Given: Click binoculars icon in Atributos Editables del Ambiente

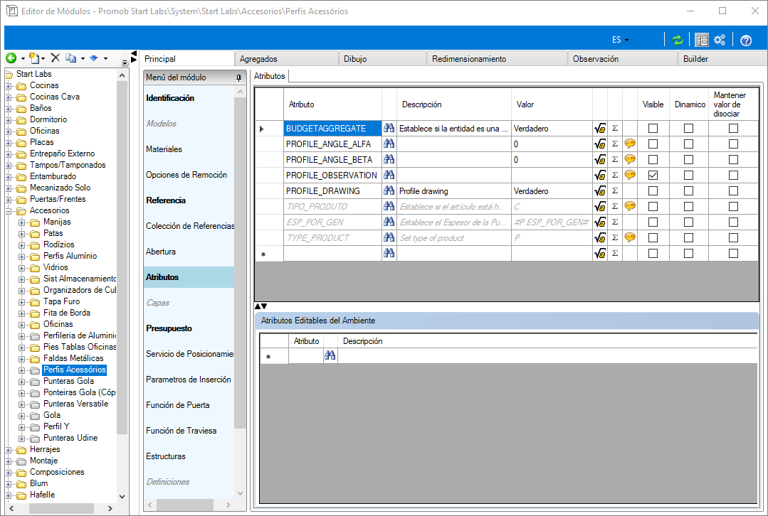Looking at the screenshot, I should (x=330, y=355).
